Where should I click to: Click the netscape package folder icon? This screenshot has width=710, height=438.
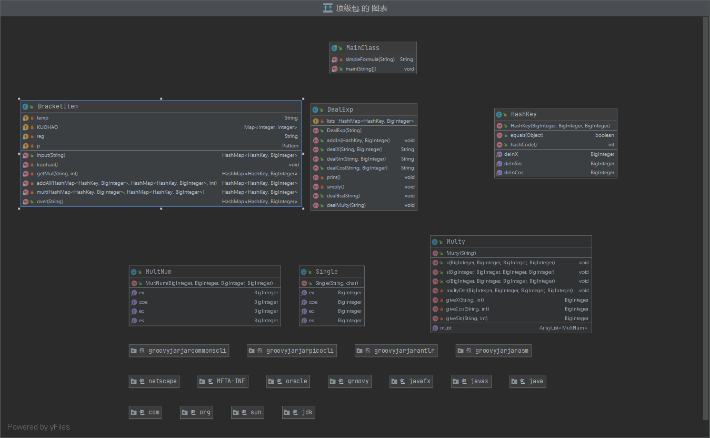click(x=134, y=381)
